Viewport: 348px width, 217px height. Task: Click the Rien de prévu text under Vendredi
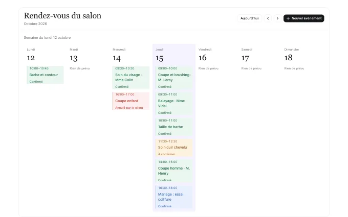point(208,68)
